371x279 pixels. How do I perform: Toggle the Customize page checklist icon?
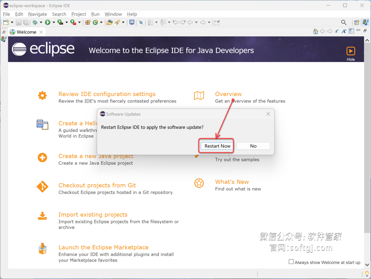click(351, 31)
